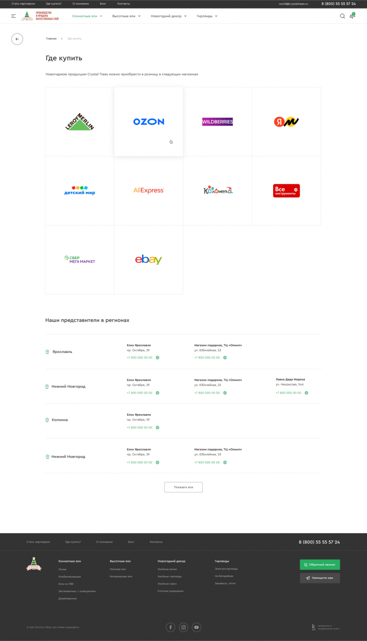Open the compare scales icon in header
The height and width of the screenshot is (641, 367).
pyautogui.click(x=352, y=16)
